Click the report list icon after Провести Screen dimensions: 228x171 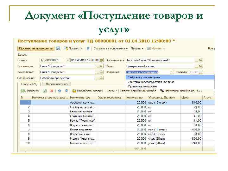[88, 48]
